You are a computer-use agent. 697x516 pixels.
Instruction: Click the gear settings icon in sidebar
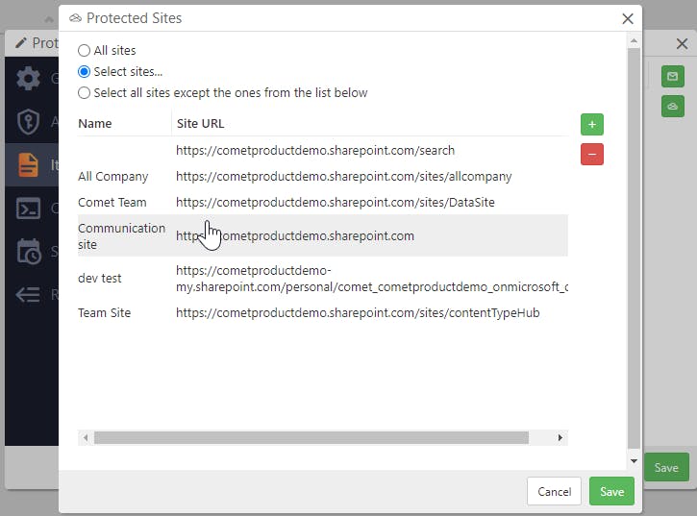[30, 79]
